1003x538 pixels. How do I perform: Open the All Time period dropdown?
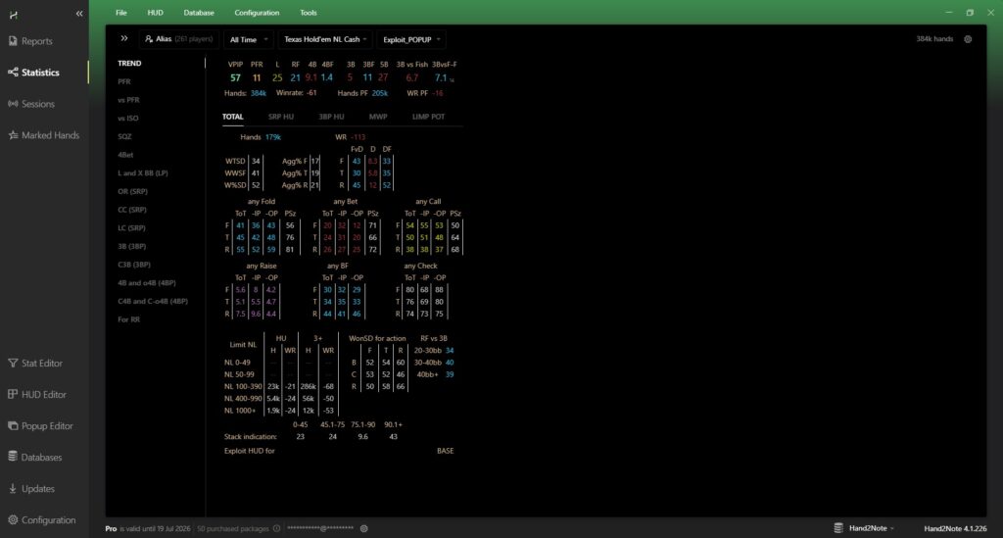pos(246,39)
